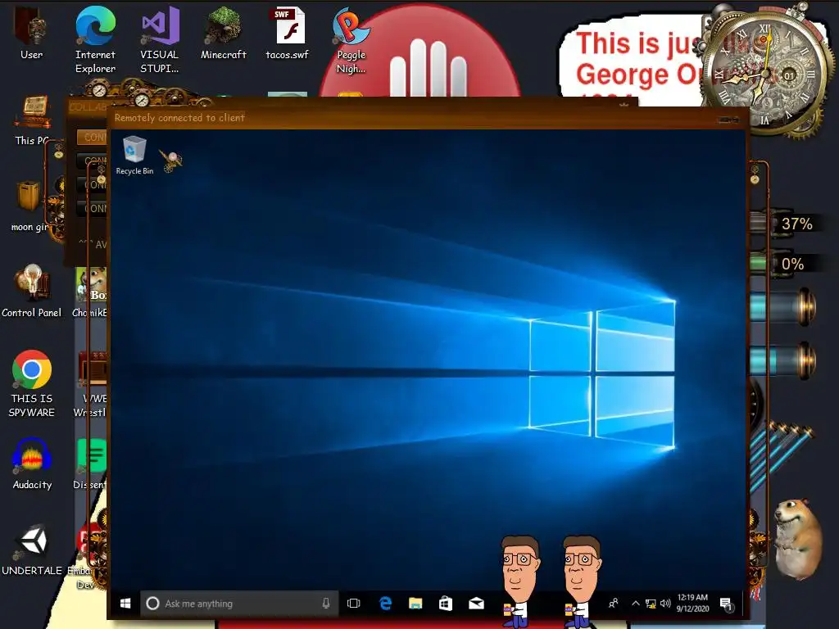
Task: Open the volume speaker tray icon
Action: (x=665, y=604)
